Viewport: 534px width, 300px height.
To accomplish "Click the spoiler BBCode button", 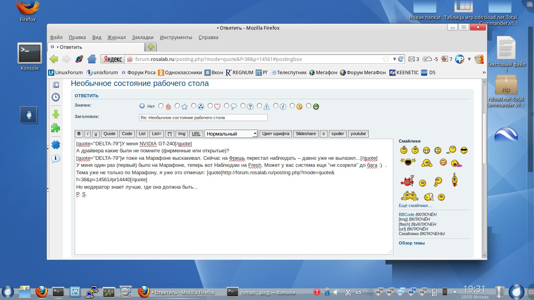I will pos(338,134).
